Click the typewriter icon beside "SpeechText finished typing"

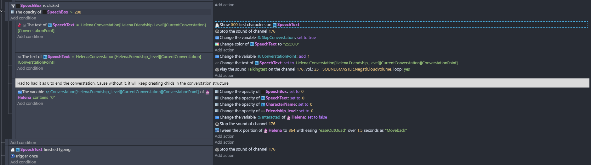(x=13, y=150)
